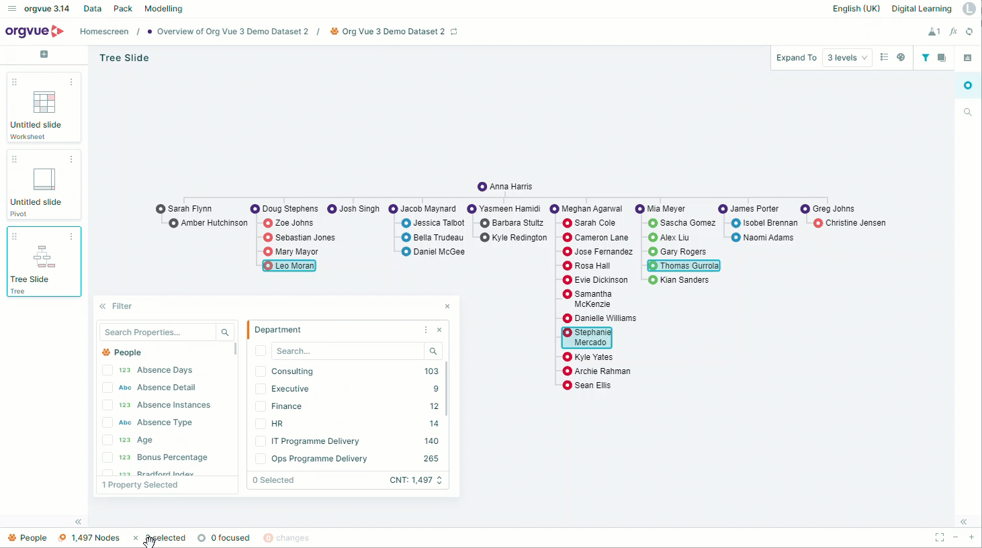This screenshot has width=982, height=548.
Task: Open the chart panel icon on right sidebar
Action: click(967, 58)
